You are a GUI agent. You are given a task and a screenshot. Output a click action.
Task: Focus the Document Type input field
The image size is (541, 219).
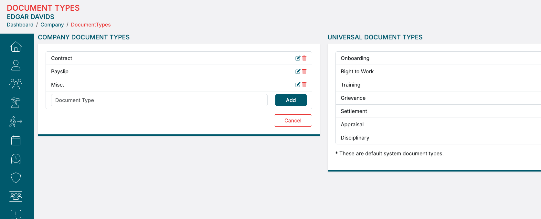coord(159,100)
